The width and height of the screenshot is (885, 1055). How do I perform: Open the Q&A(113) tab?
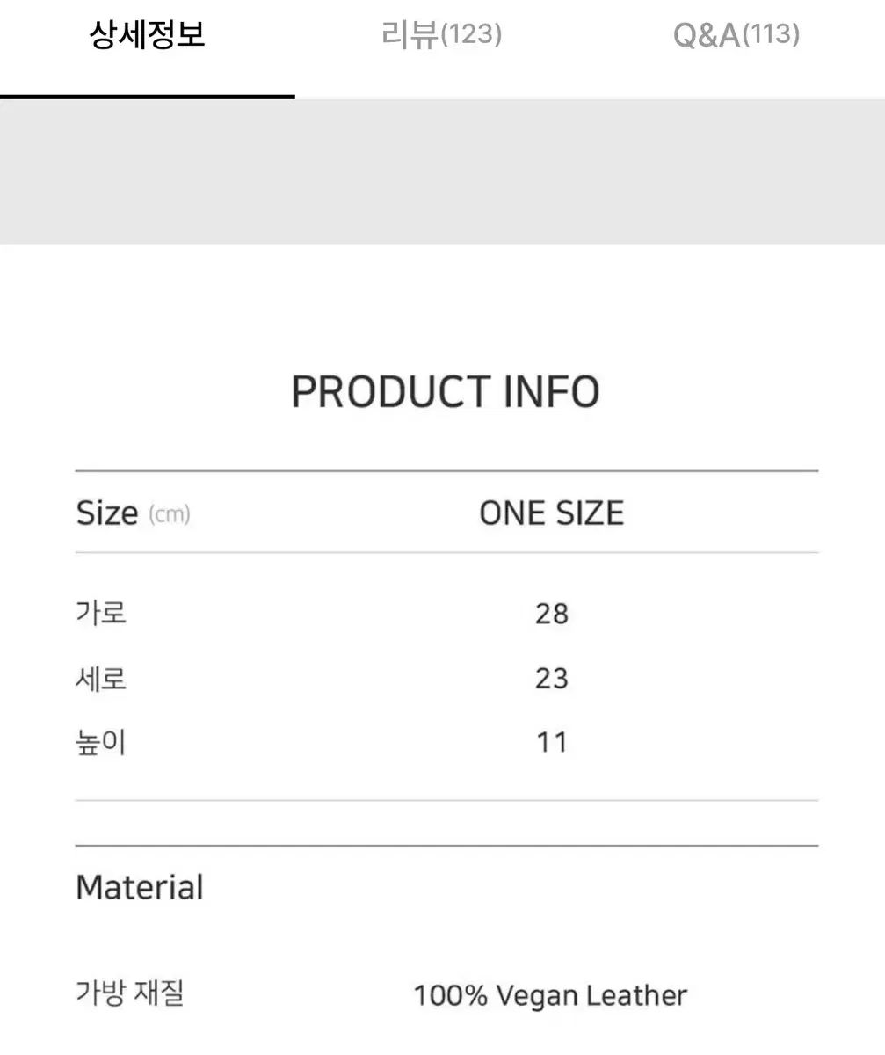pos(735,33)
